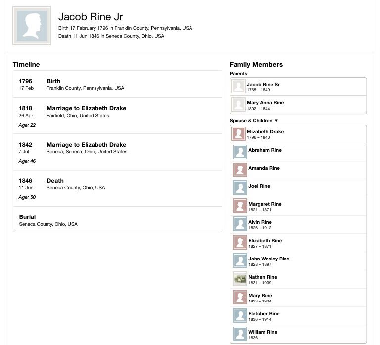The width and height of the screenshot is (380, 345).
Task: Click Elizabeth Drake's pink avatar icon
Action: [x=238, y=134]
